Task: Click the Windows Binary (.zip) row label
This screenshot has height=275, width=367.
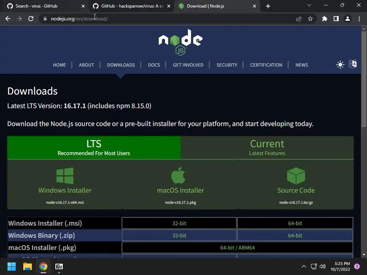Action: (42, 236)
